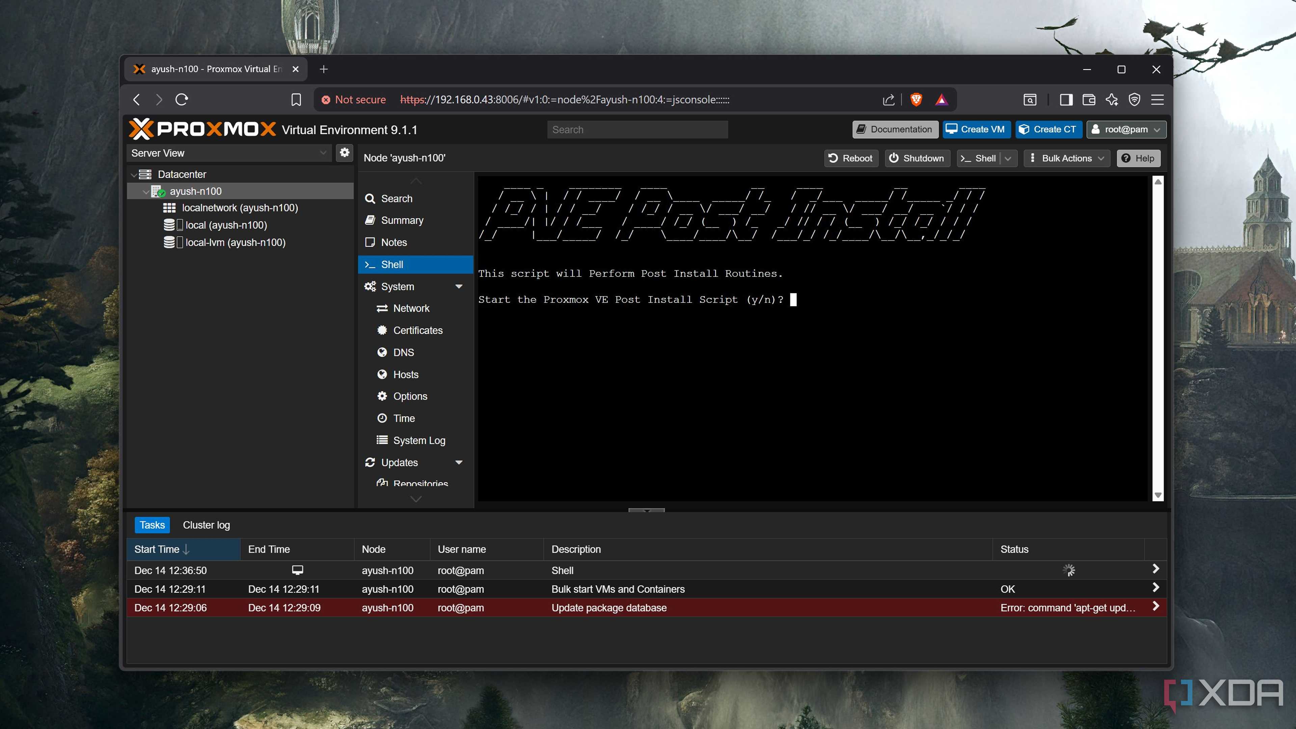Open the browser hamburger menu
This screenshot has height=729, width=1296.
point(1157,100)
